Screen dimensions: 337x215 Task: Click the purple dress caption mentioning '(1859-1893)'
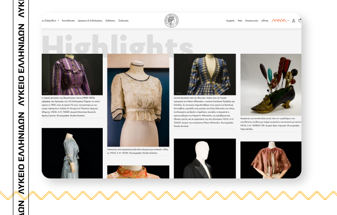click(x=71, y=107)
